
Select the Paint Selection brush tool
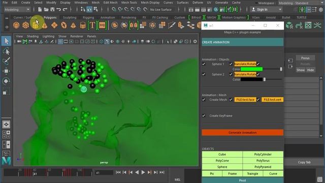[x=6, y=61]
